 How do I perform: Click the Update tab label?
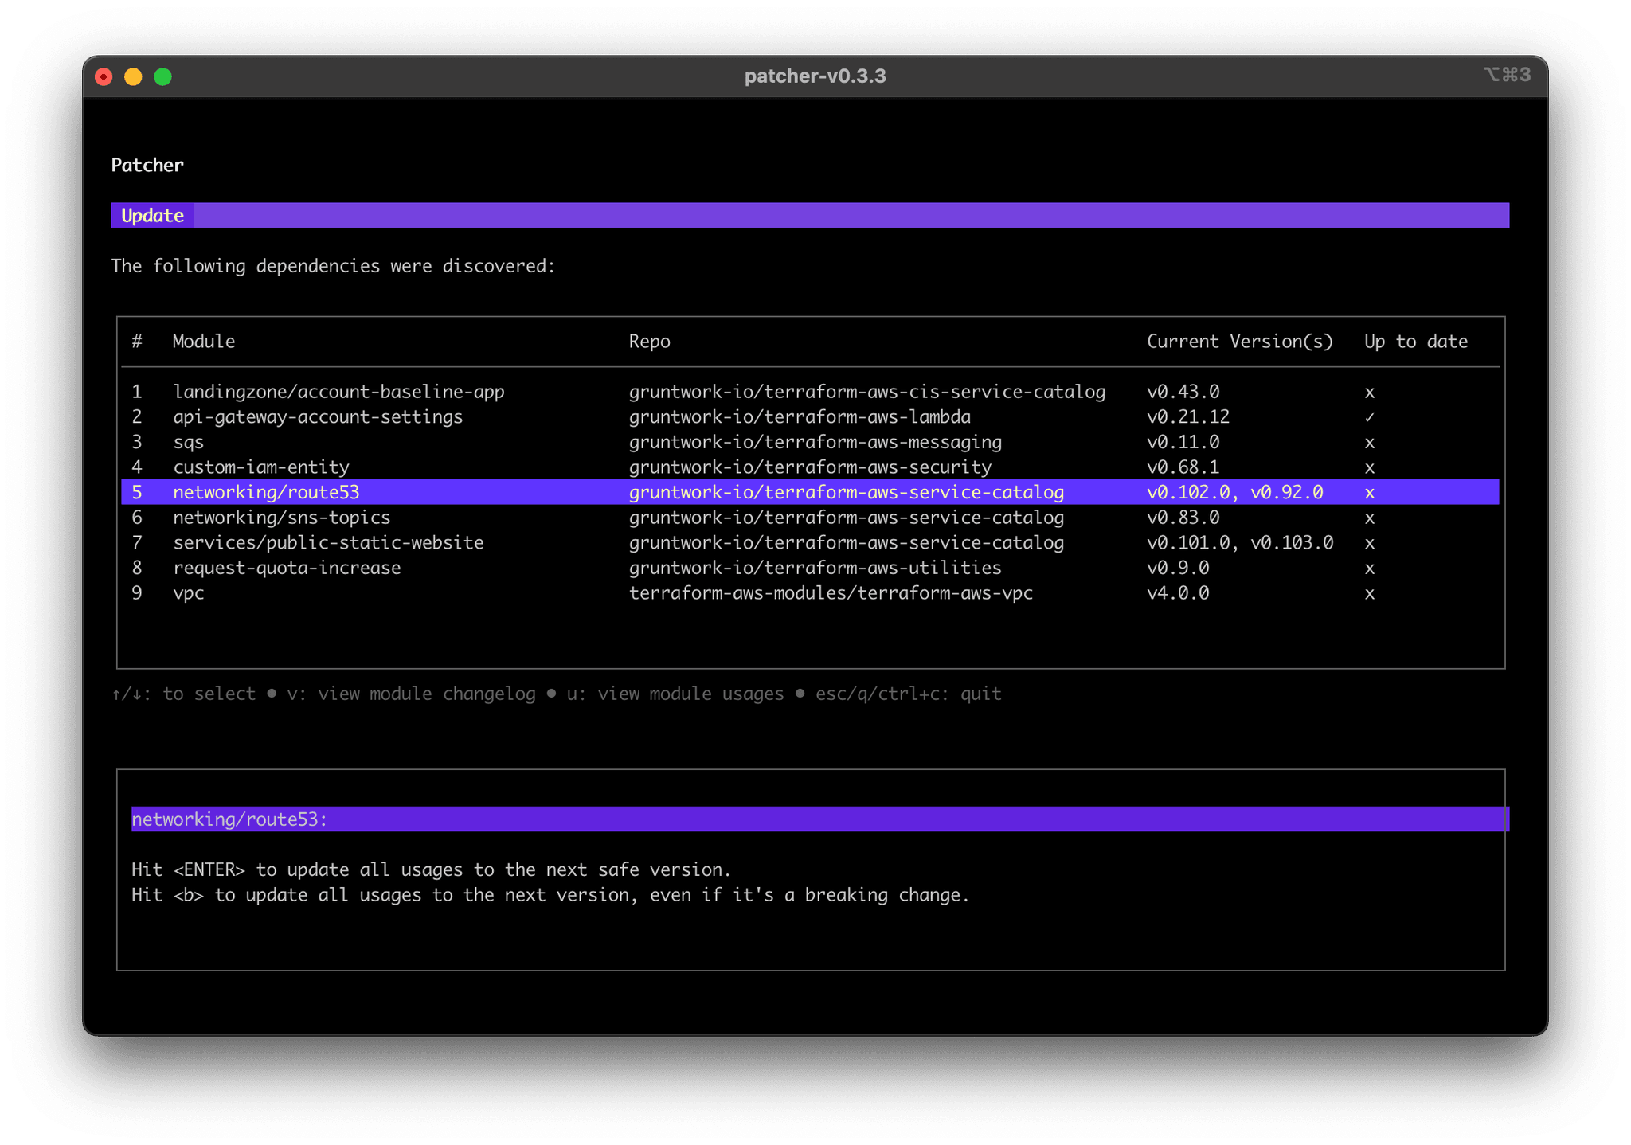152,216
